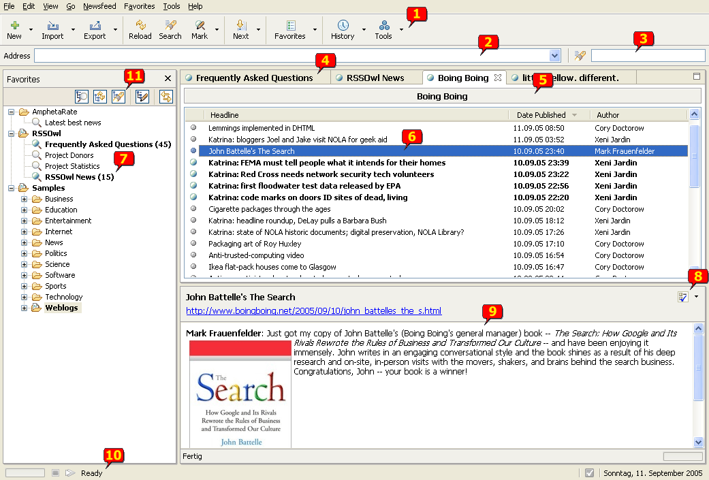Click the double-arrow link icon in Favorites panel
Viewport: 709px width, 480px height.
166,96
